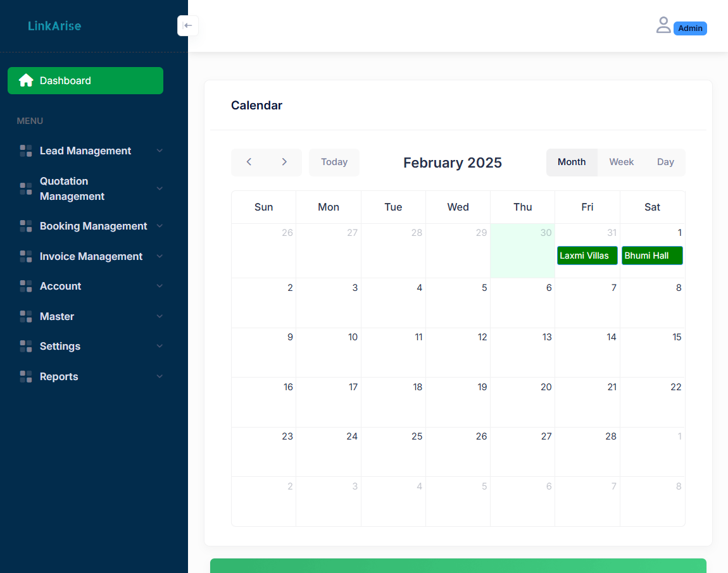Image resolution: width=728 pixels, height=573 pixels.
Task: Open the Bhumi Hall calendar event
Action: 651,256
